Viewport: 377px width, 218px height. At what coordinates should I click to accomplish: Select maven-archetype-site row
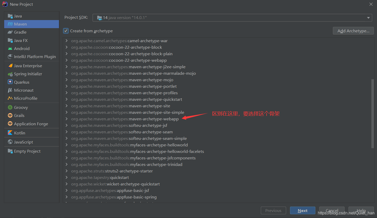(x=218, y=106)
